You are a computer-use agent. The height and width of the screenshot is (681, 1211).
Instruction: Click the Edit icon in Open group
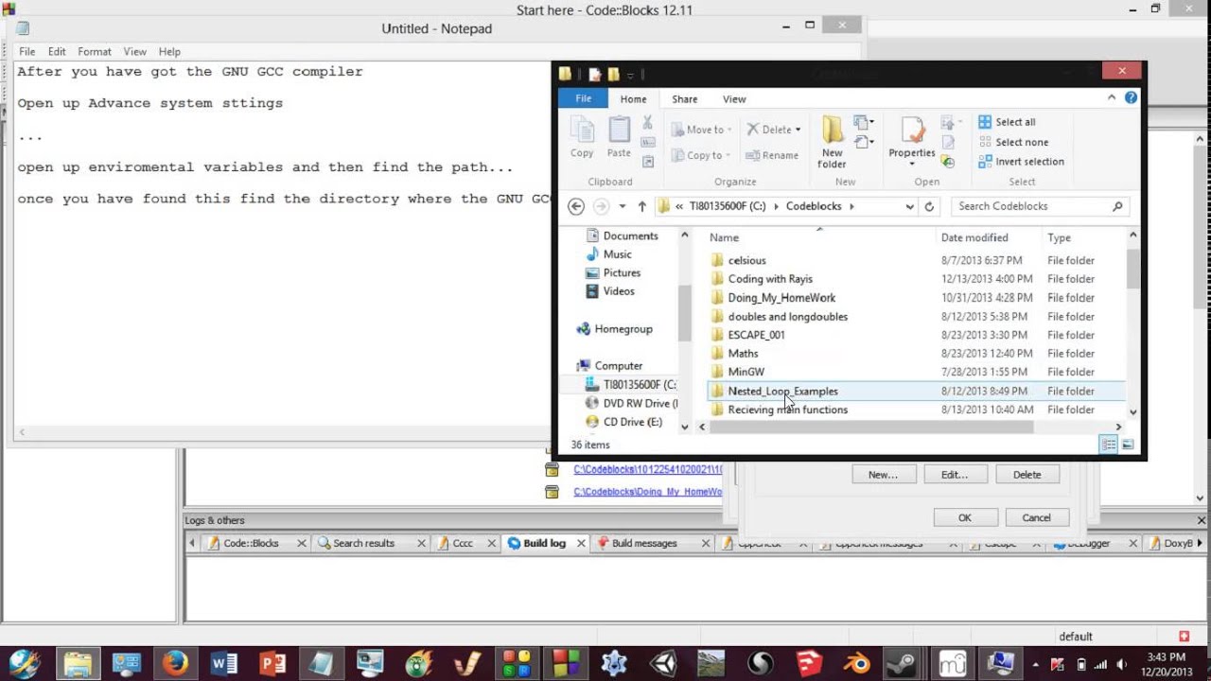[x=947, y=142]
